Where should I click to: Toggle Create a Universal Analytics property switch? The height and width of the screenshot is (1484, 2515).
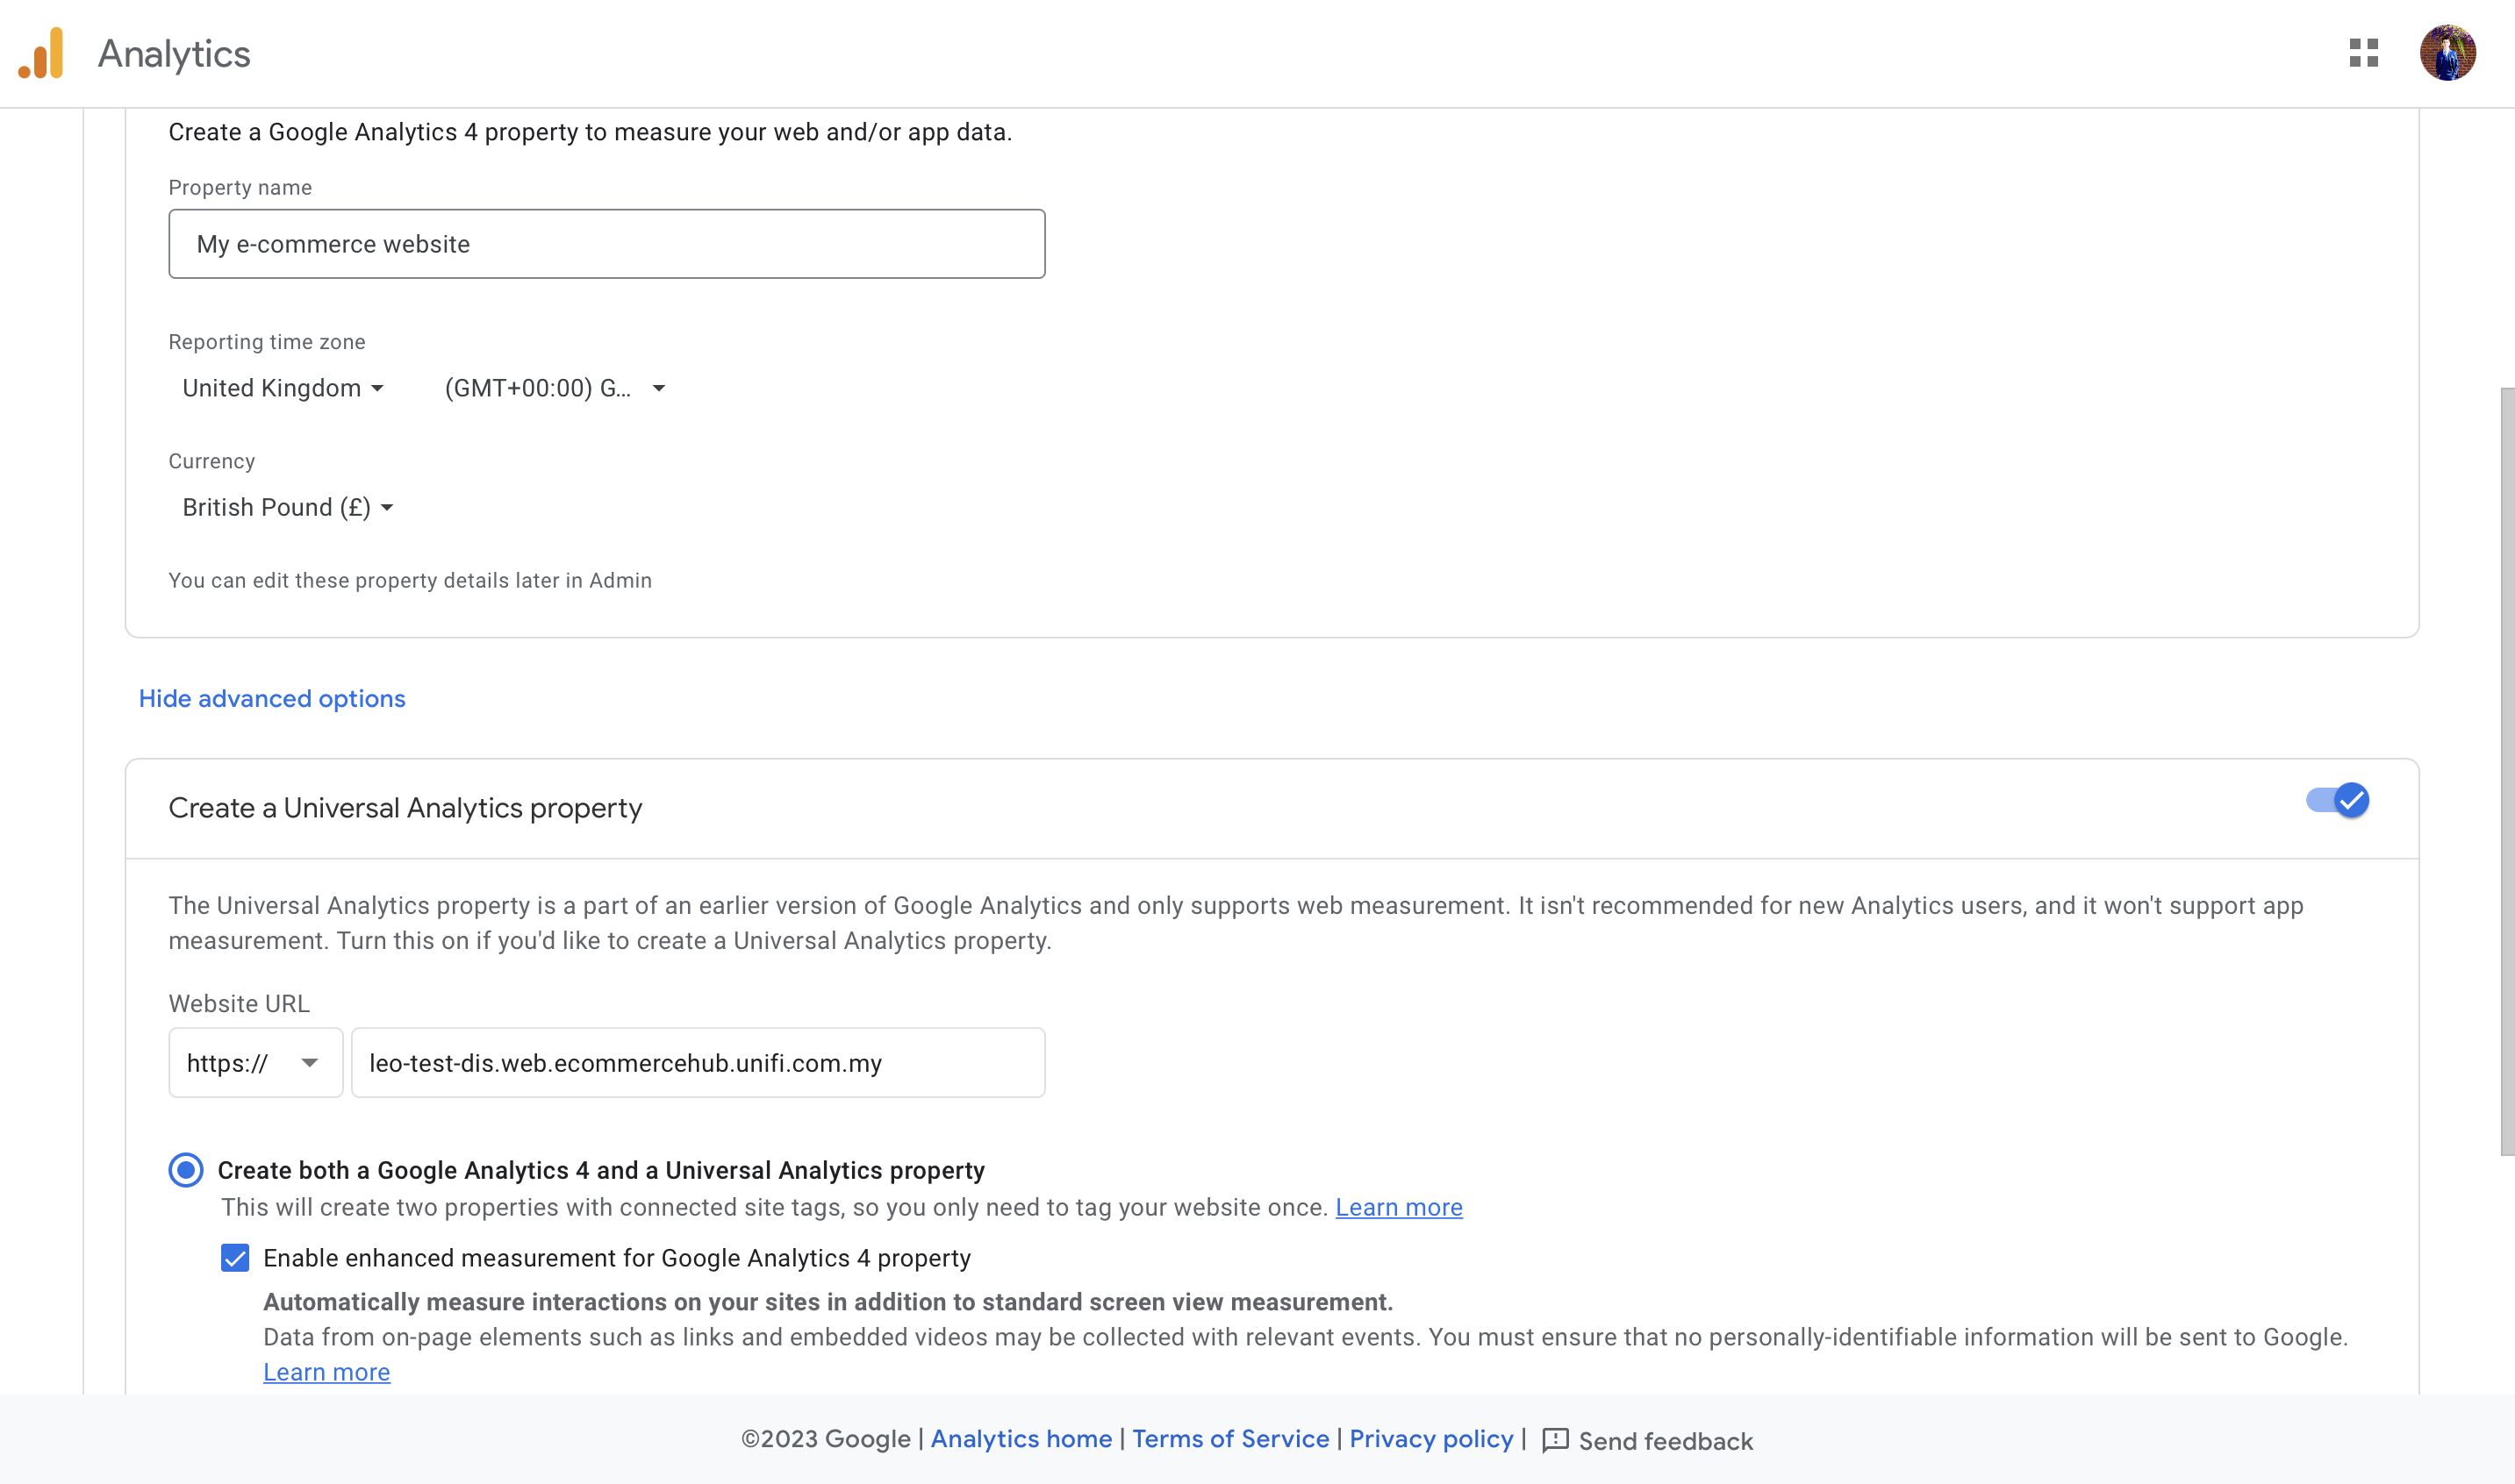click(x=2337, y=800)
